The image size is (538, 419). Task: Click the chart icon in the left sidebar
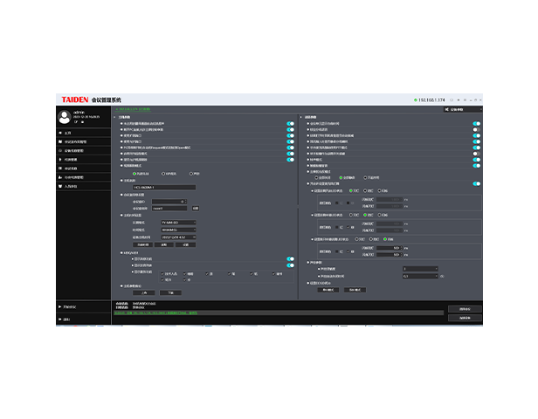[x=60, y=177]
